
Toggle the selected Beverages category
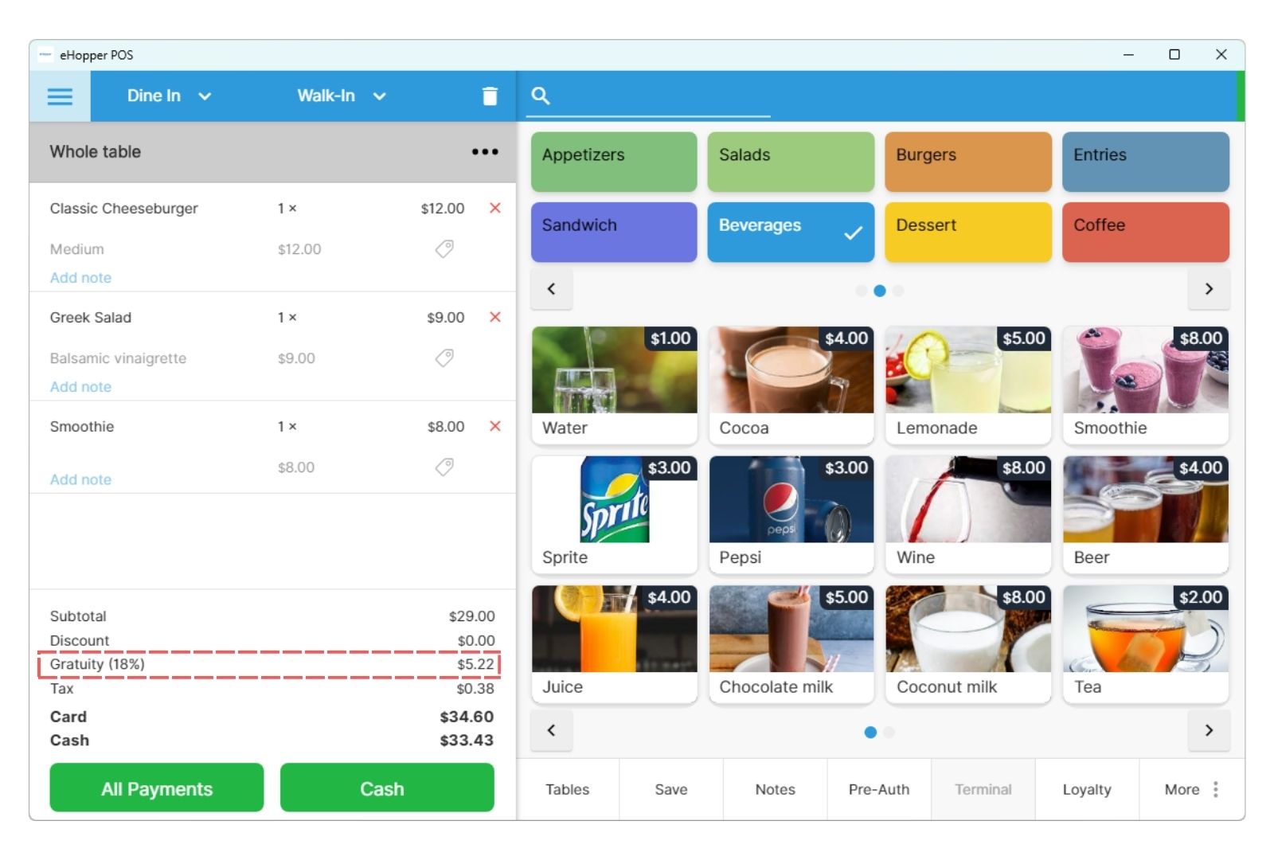click(x=790, y=232)
